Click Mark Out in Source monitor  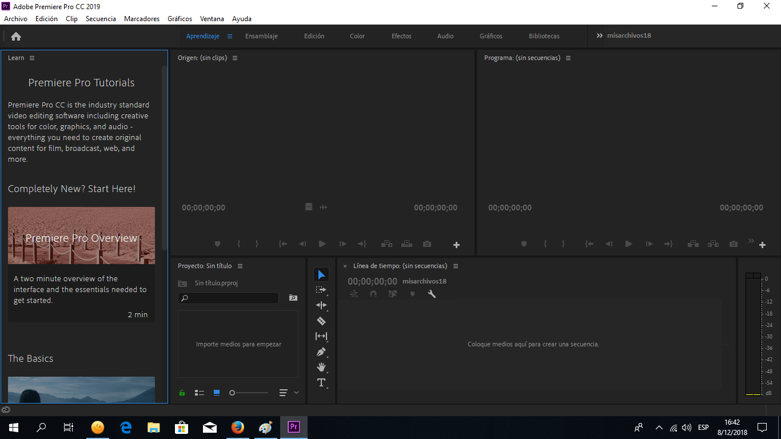tap(257, 244)
